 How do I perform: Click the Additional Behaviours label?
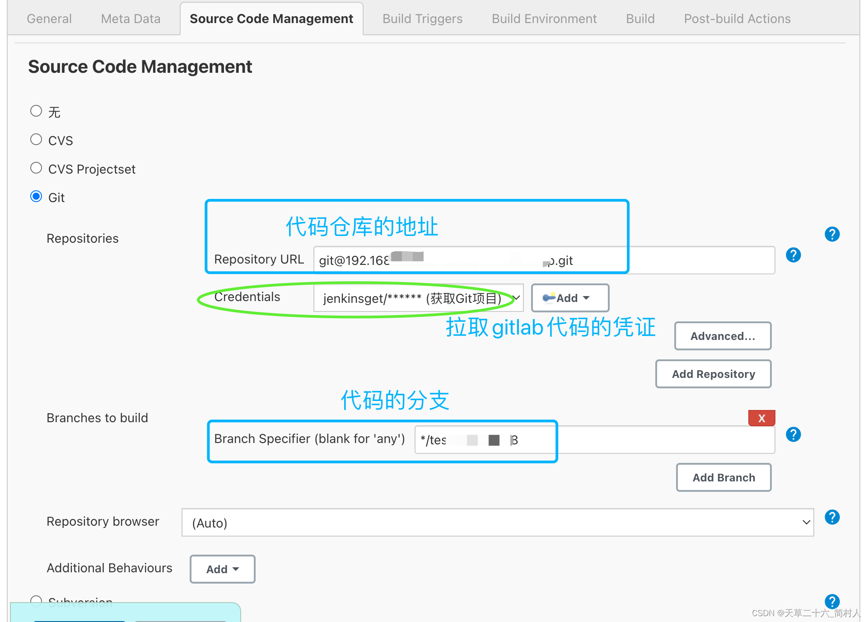click(x=110, y=568)
